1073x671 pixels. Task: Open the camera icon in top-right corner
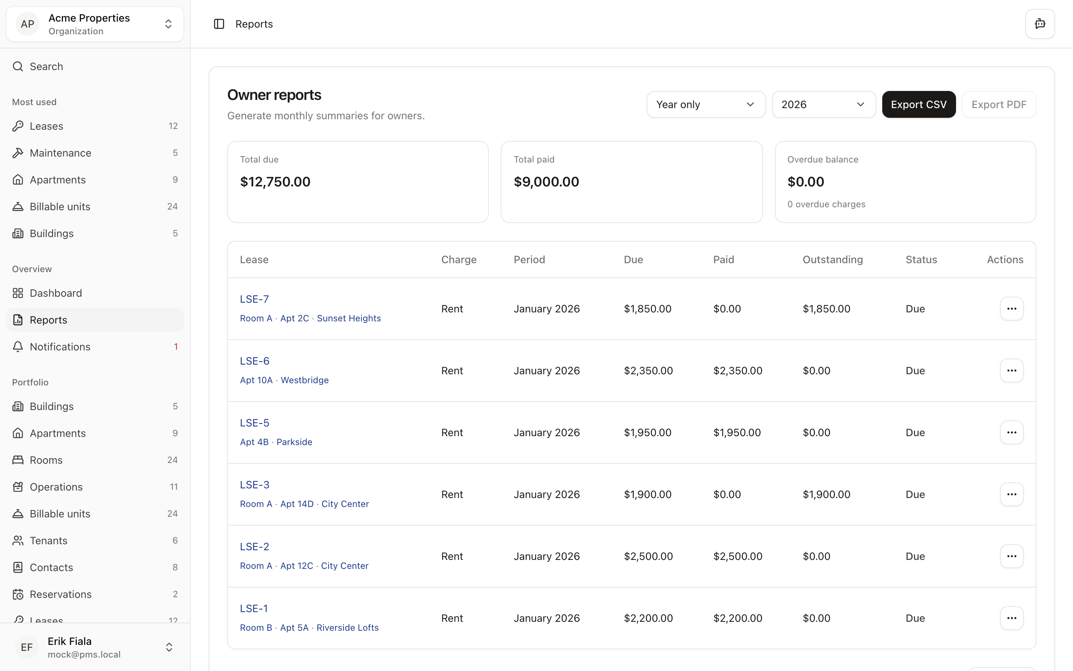1039,23
